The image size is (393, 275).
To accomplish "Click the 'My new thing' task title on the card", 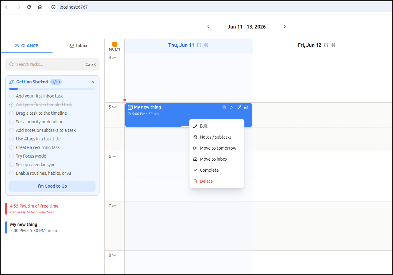I will tap(147, 107).
